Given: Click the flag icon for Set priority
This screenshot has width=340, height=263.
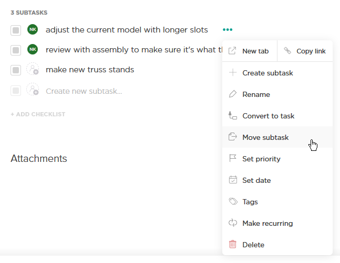Looking at the screenshot, I should tap(233, 159).
